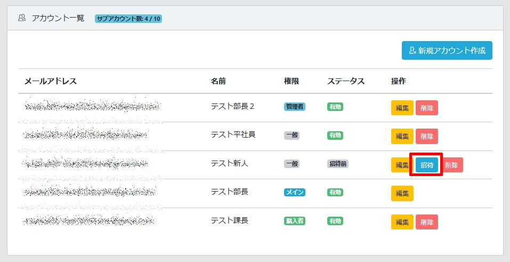Image resolution: width=510 pixels, height=262 pixels.
Task: Open 編集 for テスト新人
Action: tap(402, 165)
